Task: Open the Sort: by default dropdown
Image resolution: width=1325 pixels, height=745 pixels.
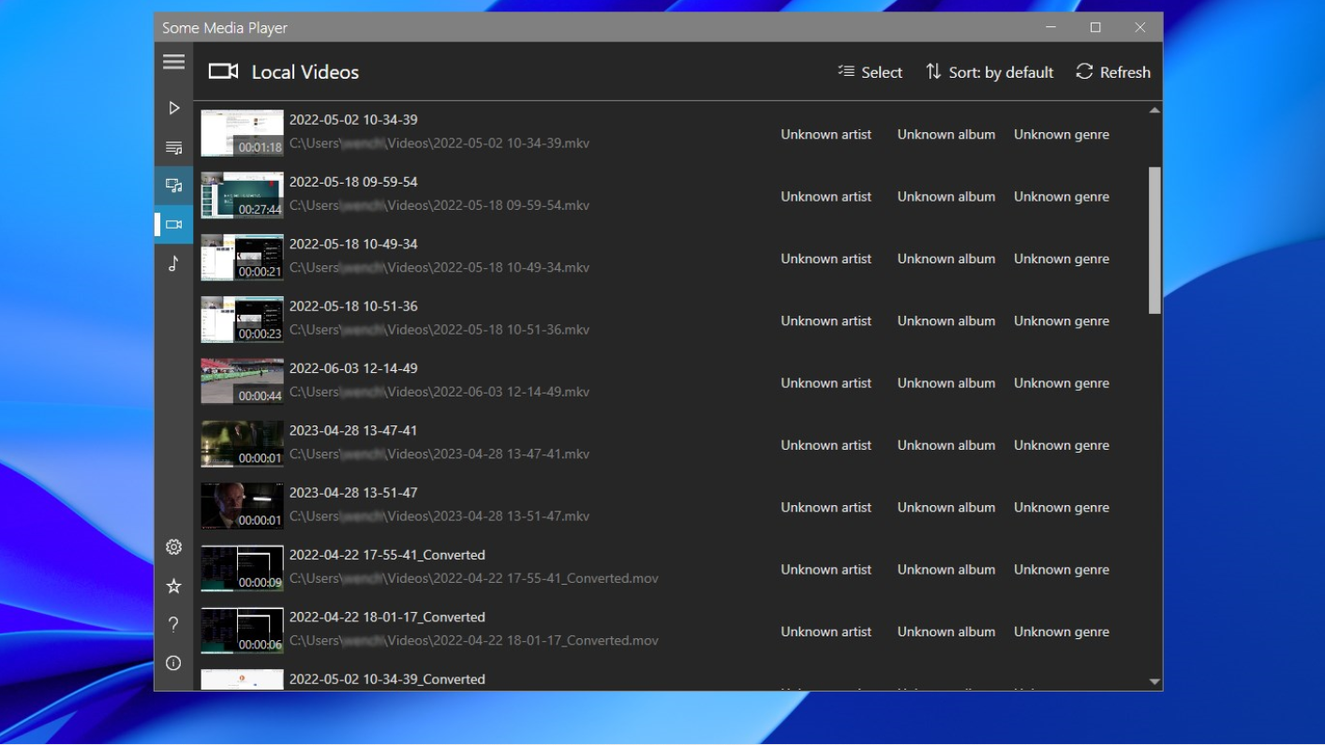Action: [990, 72]
